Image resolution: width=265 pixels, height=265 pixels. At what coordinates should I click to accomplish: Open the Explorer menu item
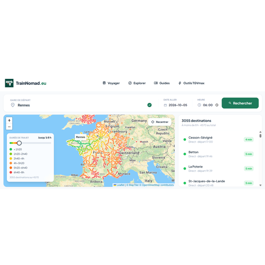click(137, 83)
